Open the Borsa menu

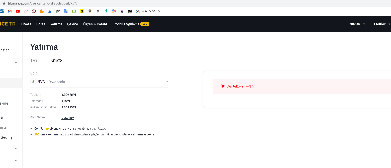click(x=41, y=24)
